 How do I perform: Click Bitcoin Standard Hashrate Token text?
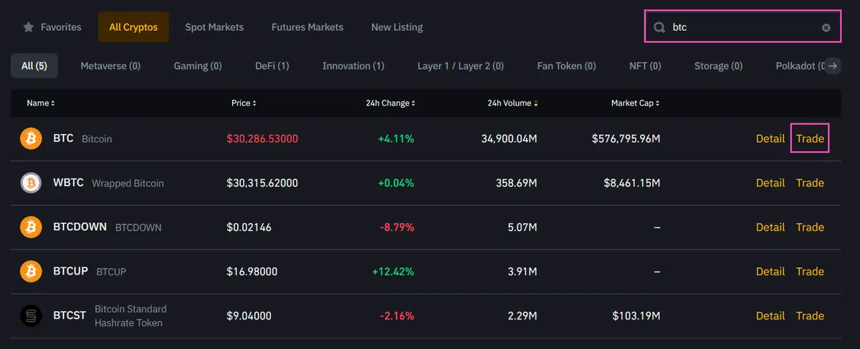pyautogui.click(x=130, y=316)
